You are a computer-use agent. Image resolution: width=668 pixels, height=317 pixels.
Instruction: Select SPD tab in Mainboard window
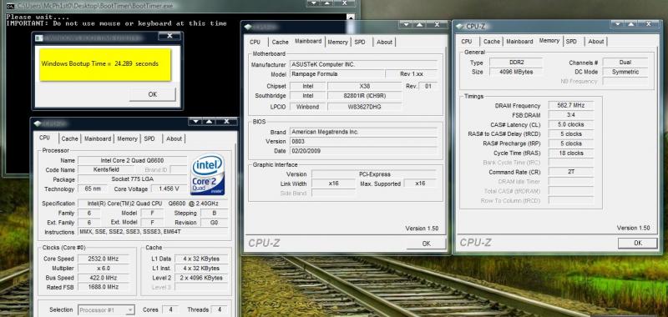[360, 42]
